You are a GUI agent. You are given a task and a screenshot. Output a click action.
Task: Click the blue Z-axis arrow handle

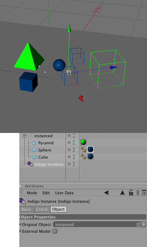(114, 67)
